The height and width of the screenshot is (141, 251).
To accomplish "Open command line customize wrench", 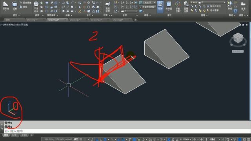I will [x=2, y=128].
